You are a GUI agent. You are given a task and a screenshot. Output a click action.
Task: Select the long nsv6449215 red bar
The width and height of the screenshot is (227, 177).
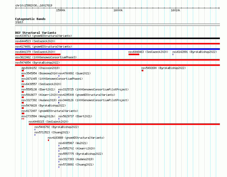124,124
